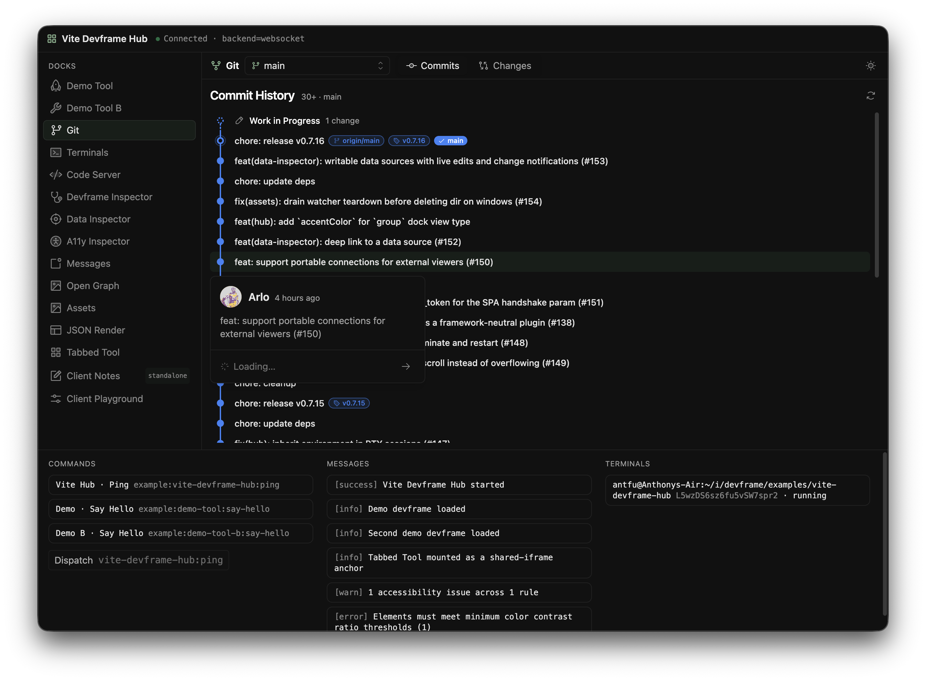
Task: Switch to the Commits tab
Action: (432, 66)
